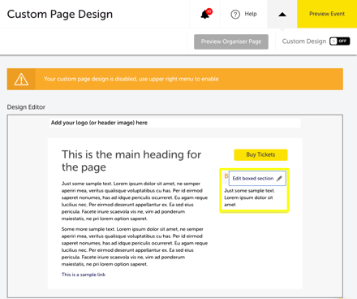357x299 pixels.
Task: Click 'This is a sample link'
Action: click(84, 275)
